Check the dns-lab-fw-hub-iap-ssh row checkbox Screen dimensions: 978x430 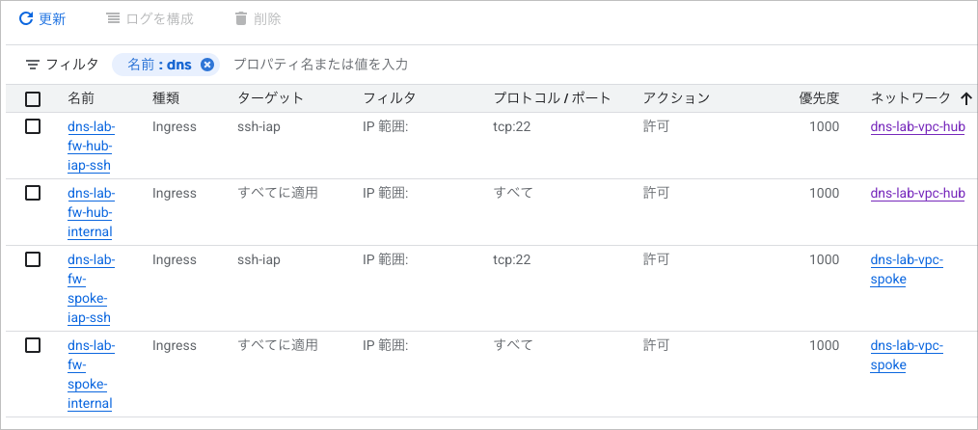pos(33,126)
